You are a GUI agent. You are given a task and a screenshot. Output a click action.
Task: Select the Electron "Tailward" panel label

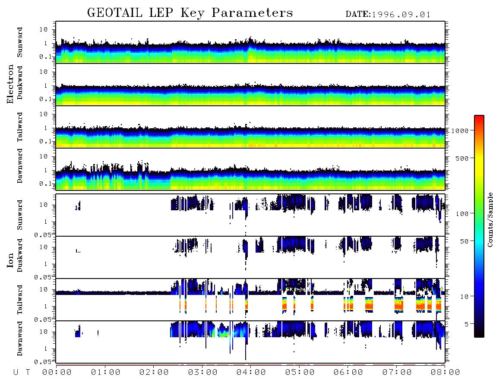click(x=20, y=127)
